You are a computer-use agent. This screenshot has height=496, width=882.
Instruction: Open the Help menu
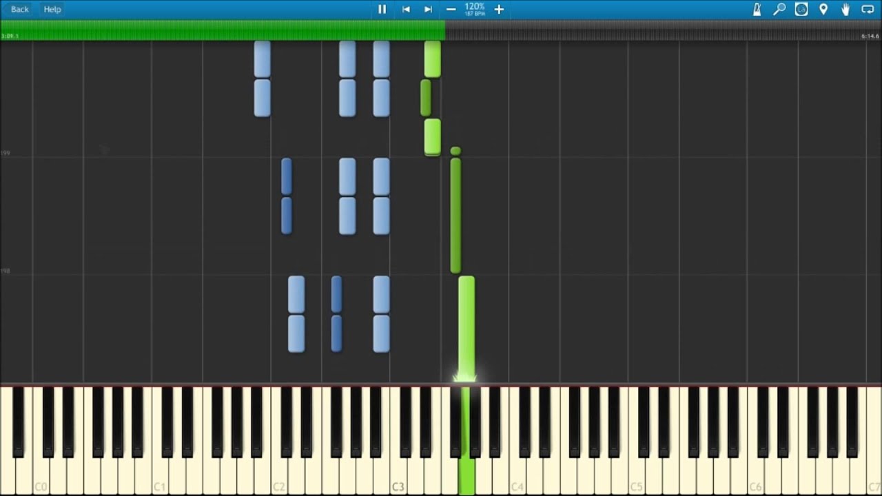tap(52, 9)
